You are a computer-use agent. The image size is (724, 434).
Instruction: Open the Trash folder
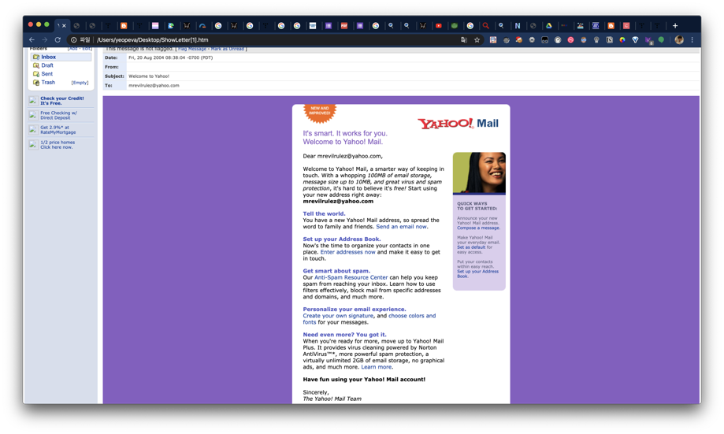coord(48,82)
